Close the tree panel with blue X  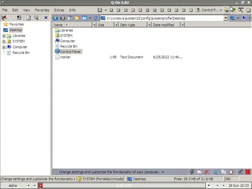[46, 18]
